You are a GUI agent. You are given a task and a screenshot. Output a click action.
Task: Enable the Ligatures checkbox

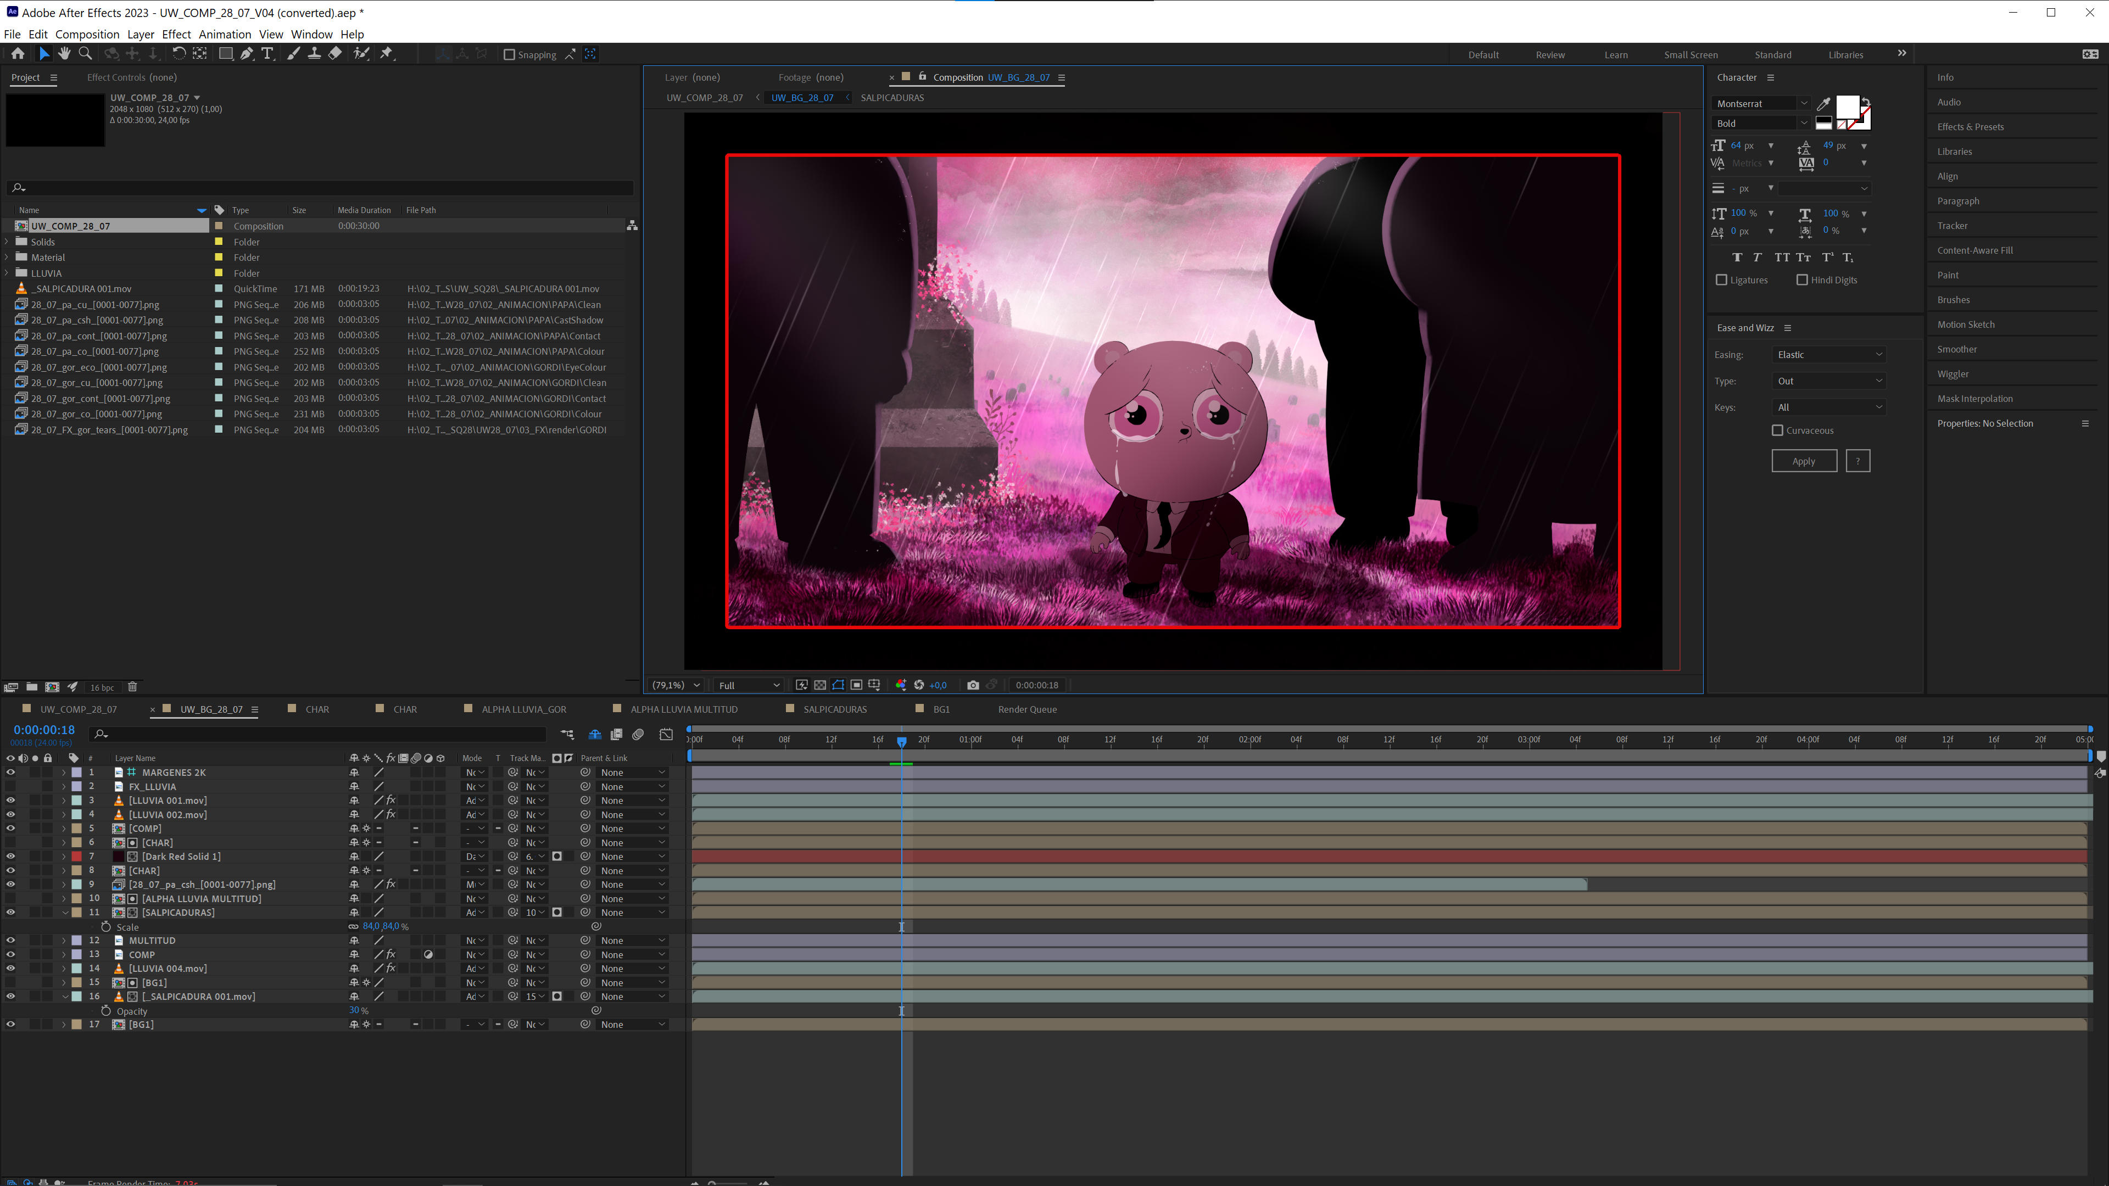pos(1722,280)
